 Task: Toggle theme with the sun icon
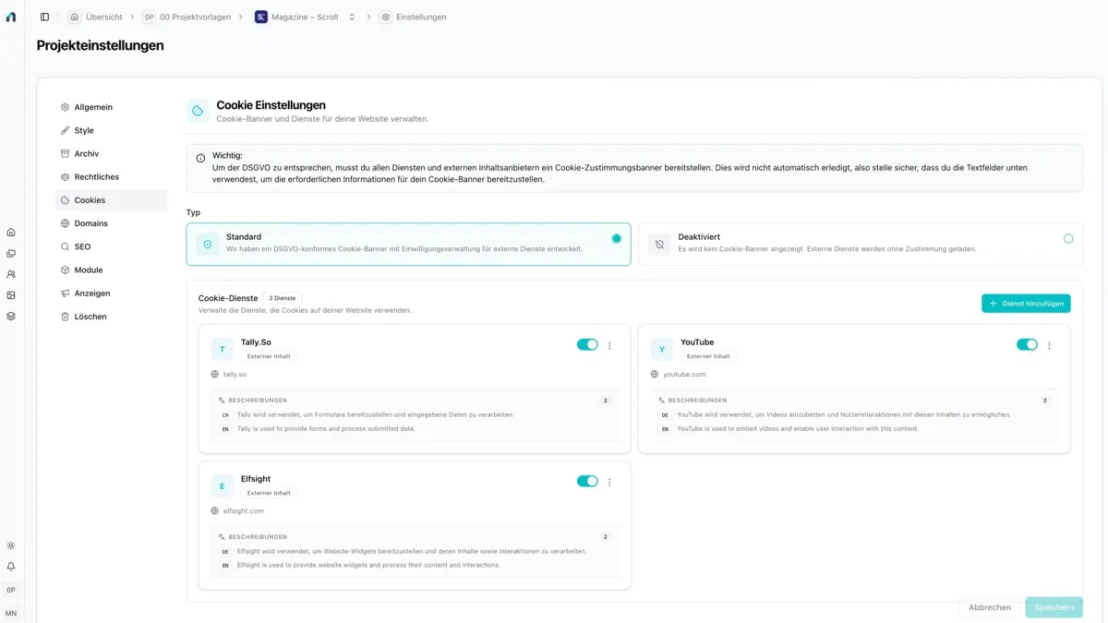tap(11, 546)
